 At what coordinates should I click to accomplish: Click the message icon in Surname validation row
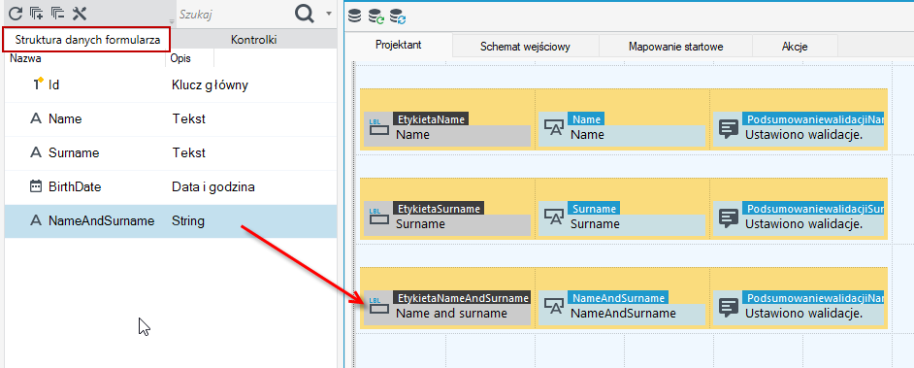(x=729, y=218)
